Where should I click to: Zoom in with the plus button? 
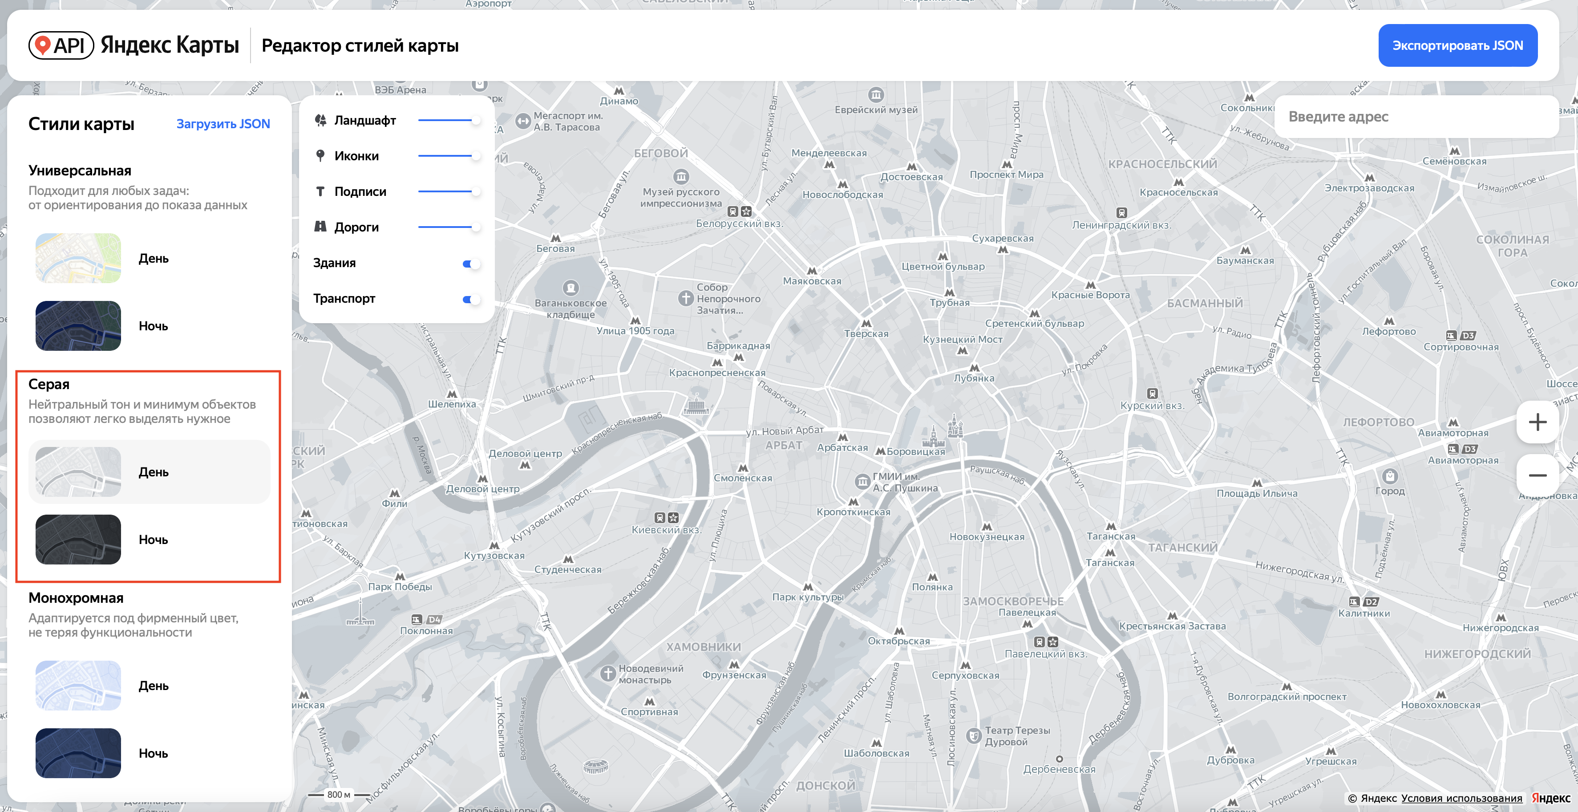pos(1537,422)
